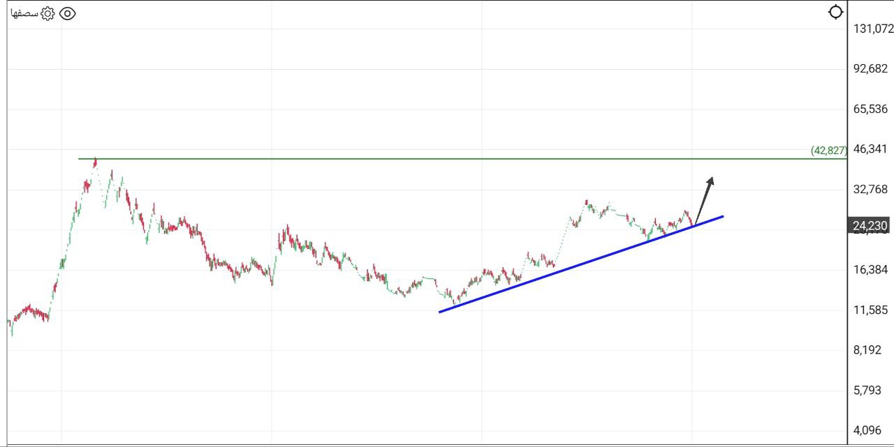The height and width of the screenshot is (447, 894).
Task: Select the سصفها symbol name
Action: point(24,12)
